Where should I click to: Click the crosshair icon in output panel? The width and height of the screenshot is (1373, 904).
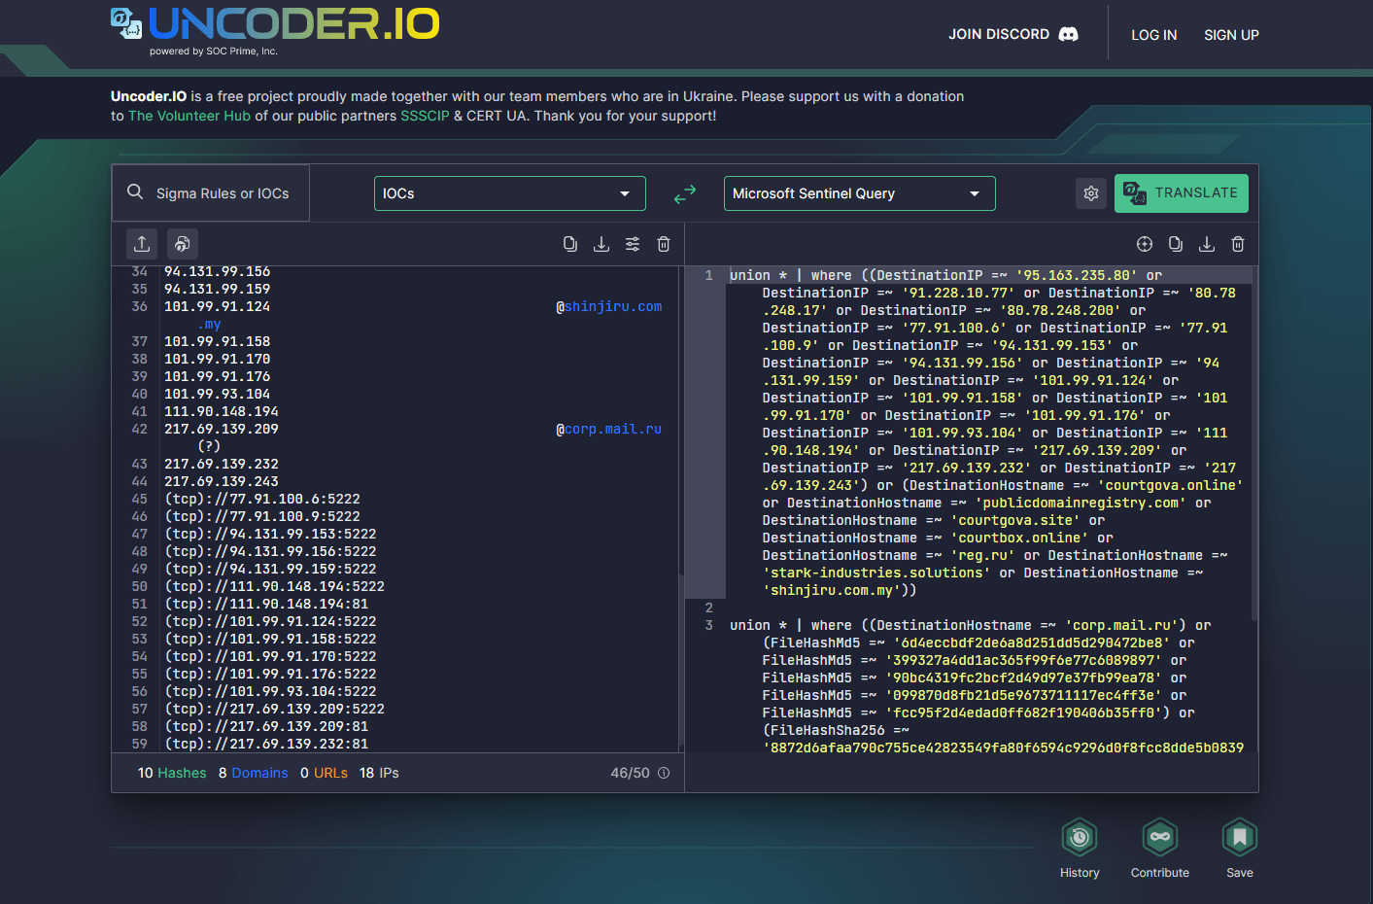1145,244
